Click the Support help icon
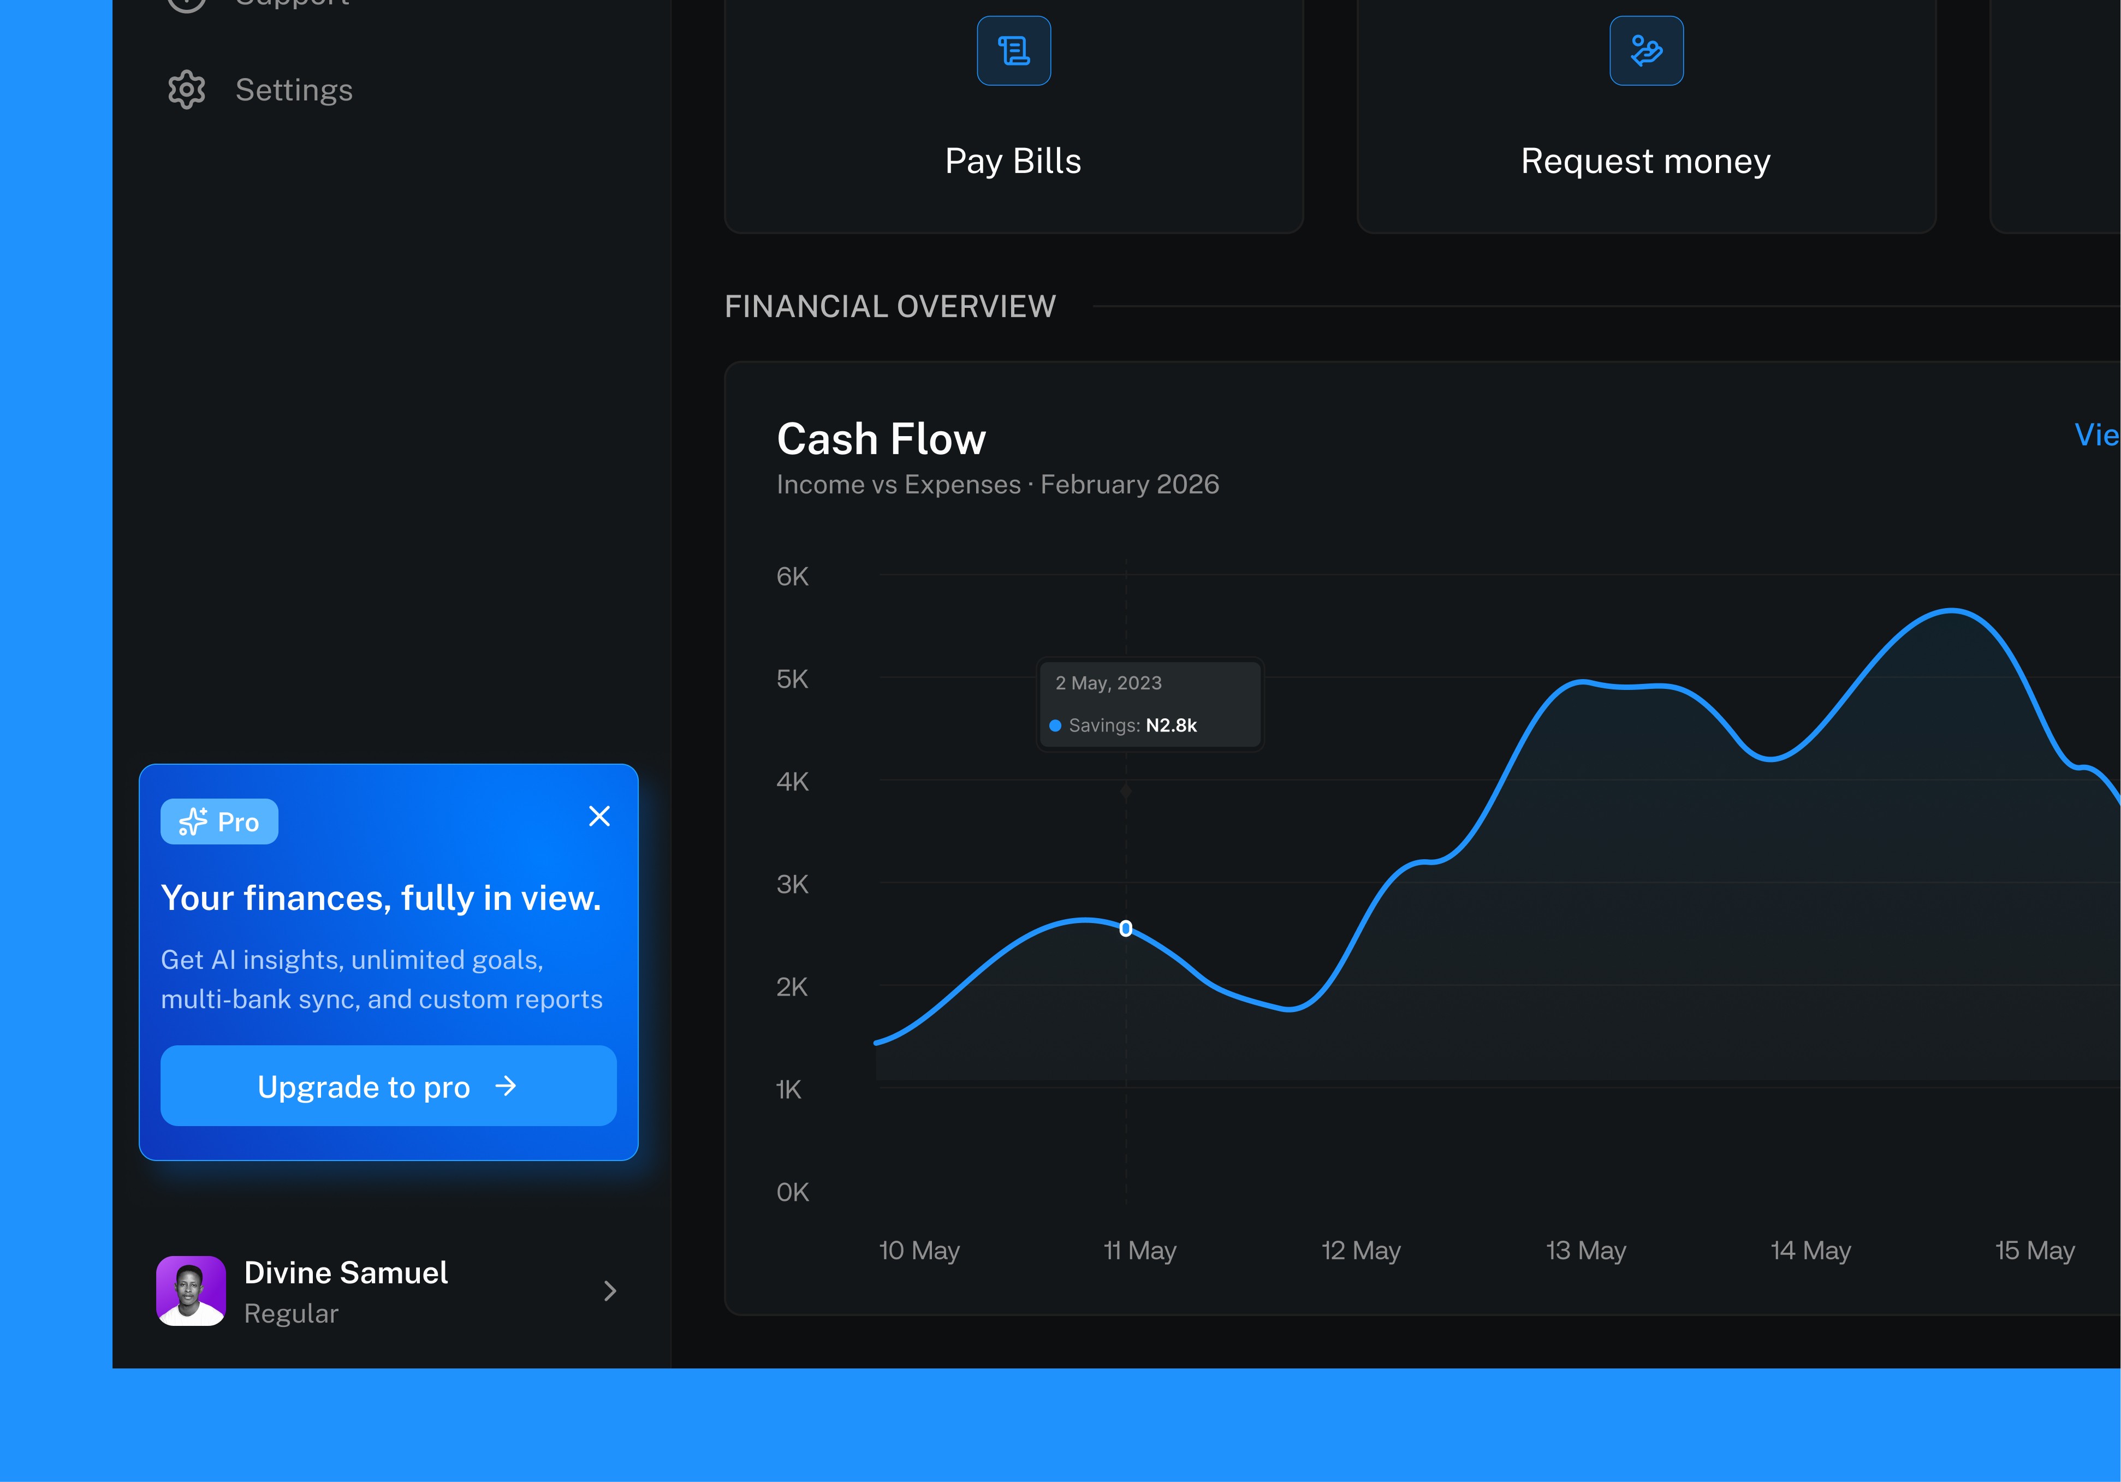The height and width of the screenshot is (1482, 2121). (x=187, y=2)
